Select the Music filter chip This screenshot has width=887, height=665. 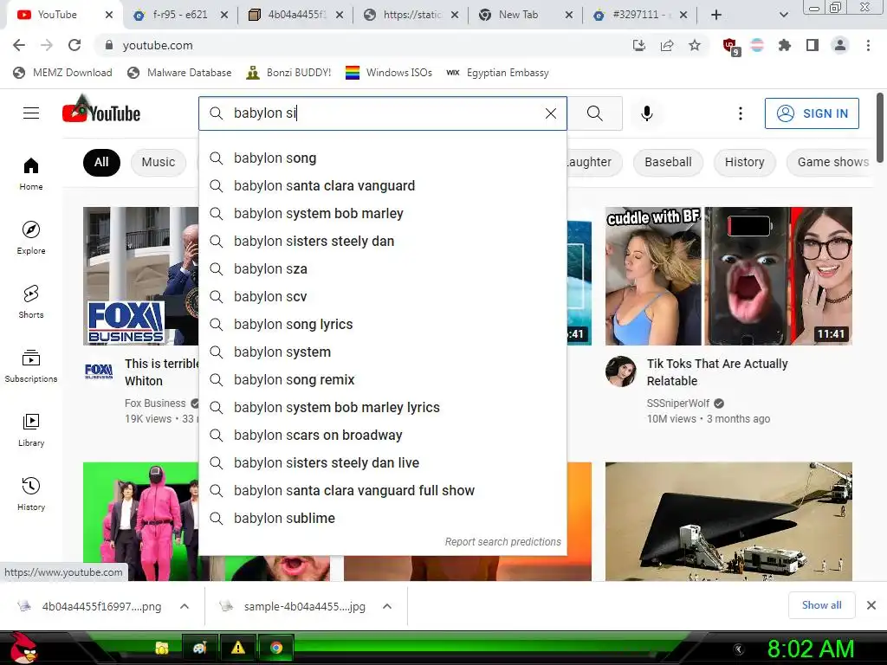pos(159,162)
